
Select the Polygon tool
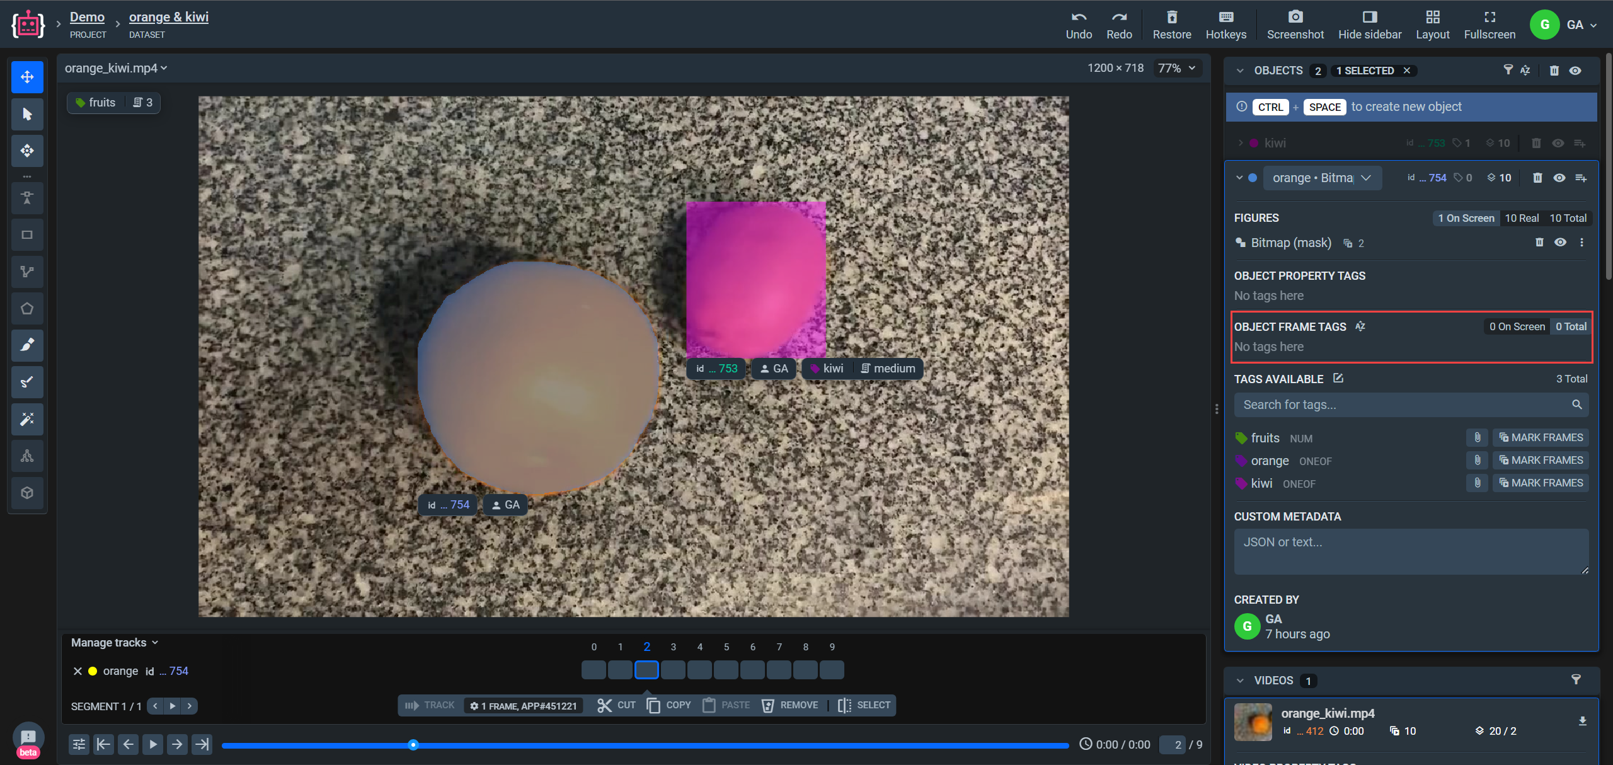coord(27,308)
